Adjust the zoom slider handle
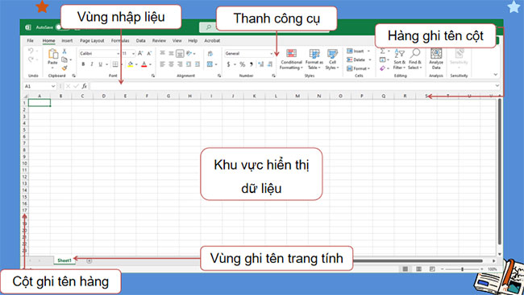Image resolution: width=524 pixels, height=295 pixels. 463,269
